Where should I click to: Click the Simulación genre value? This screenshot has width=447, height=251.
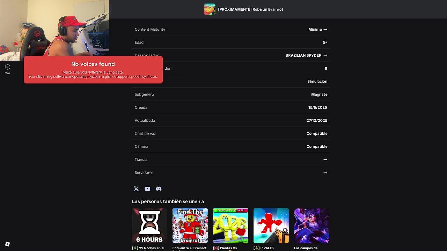(317, 82)
